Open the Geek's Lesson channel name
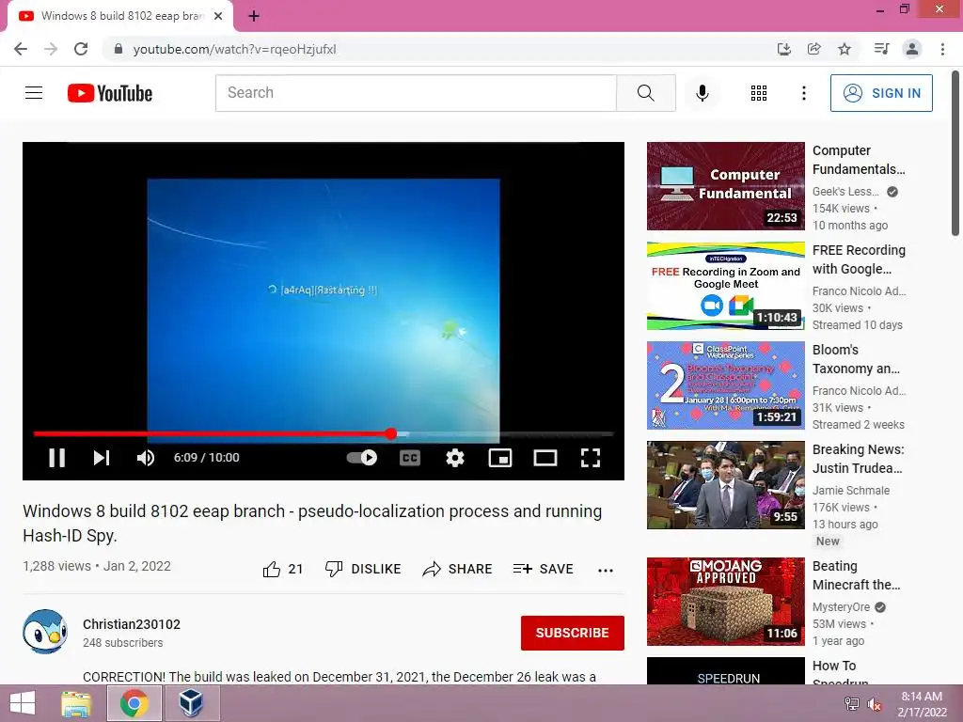Screen dimensions: 963x722 pos(845,192)
